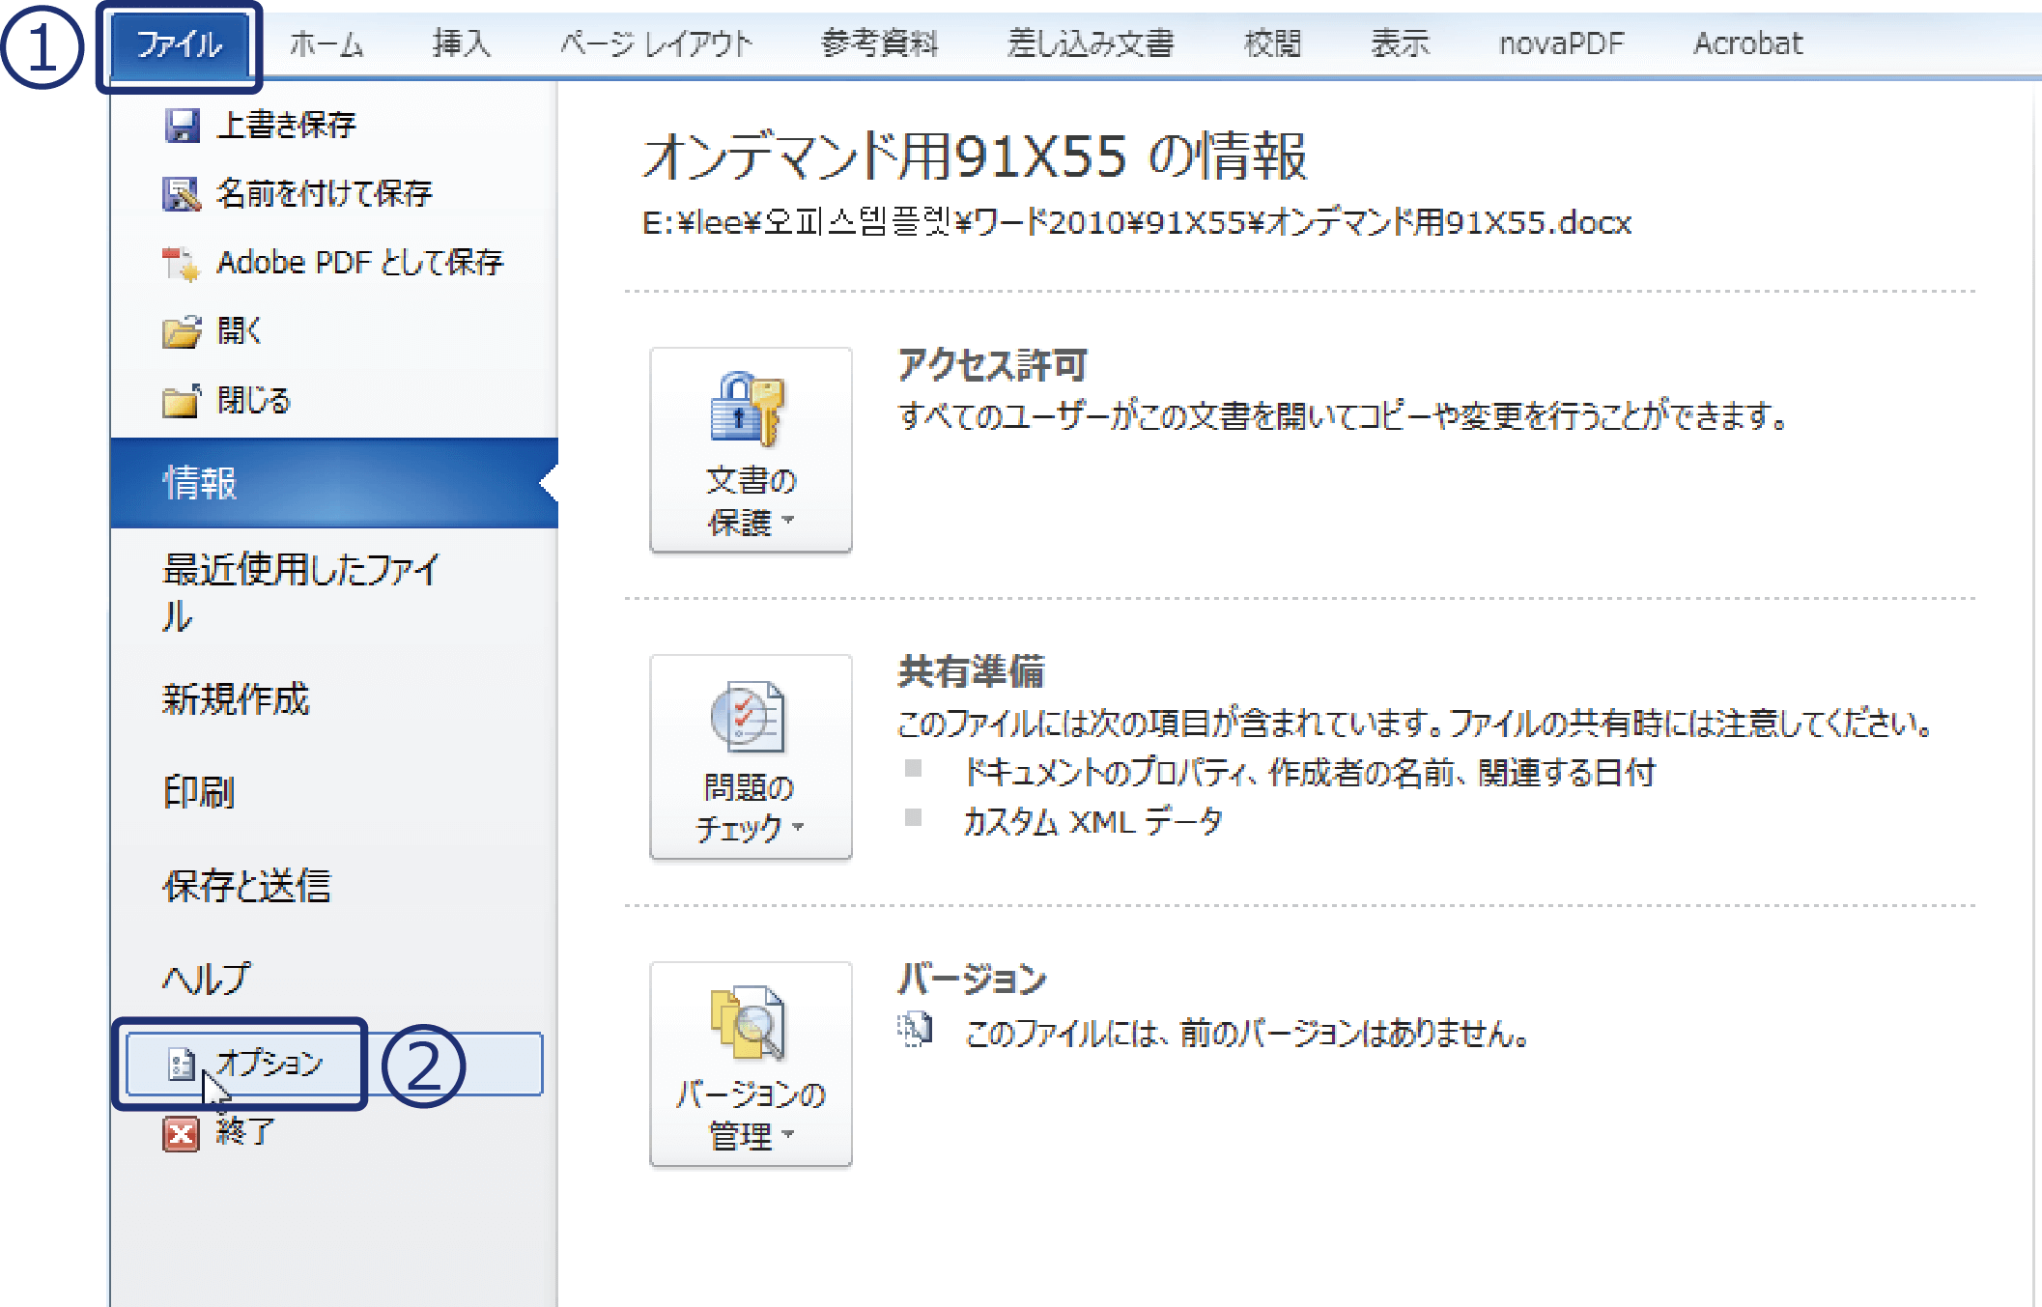Click the Adobe PDF として保存 text

point(359,262)
